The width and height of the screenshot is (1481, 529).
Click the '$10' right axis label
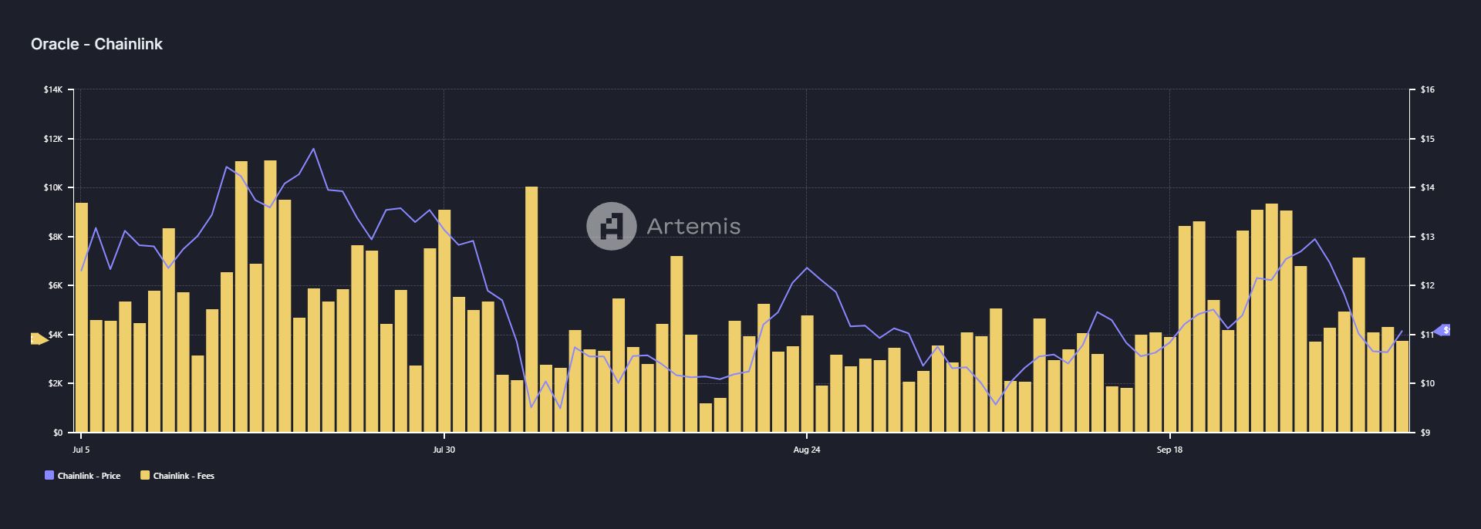[1427, 383]
